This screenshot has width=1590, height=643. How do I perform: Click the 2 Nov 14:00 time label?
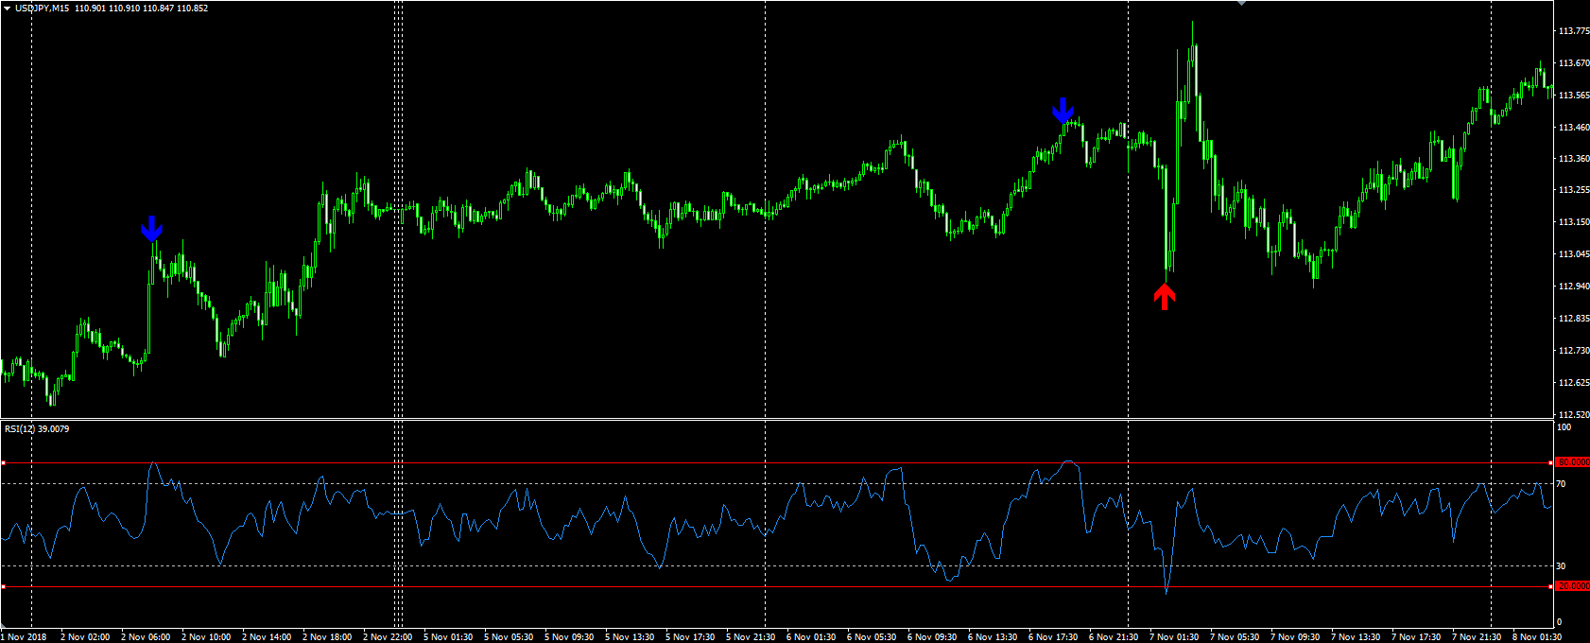click(x=267, y=637)
